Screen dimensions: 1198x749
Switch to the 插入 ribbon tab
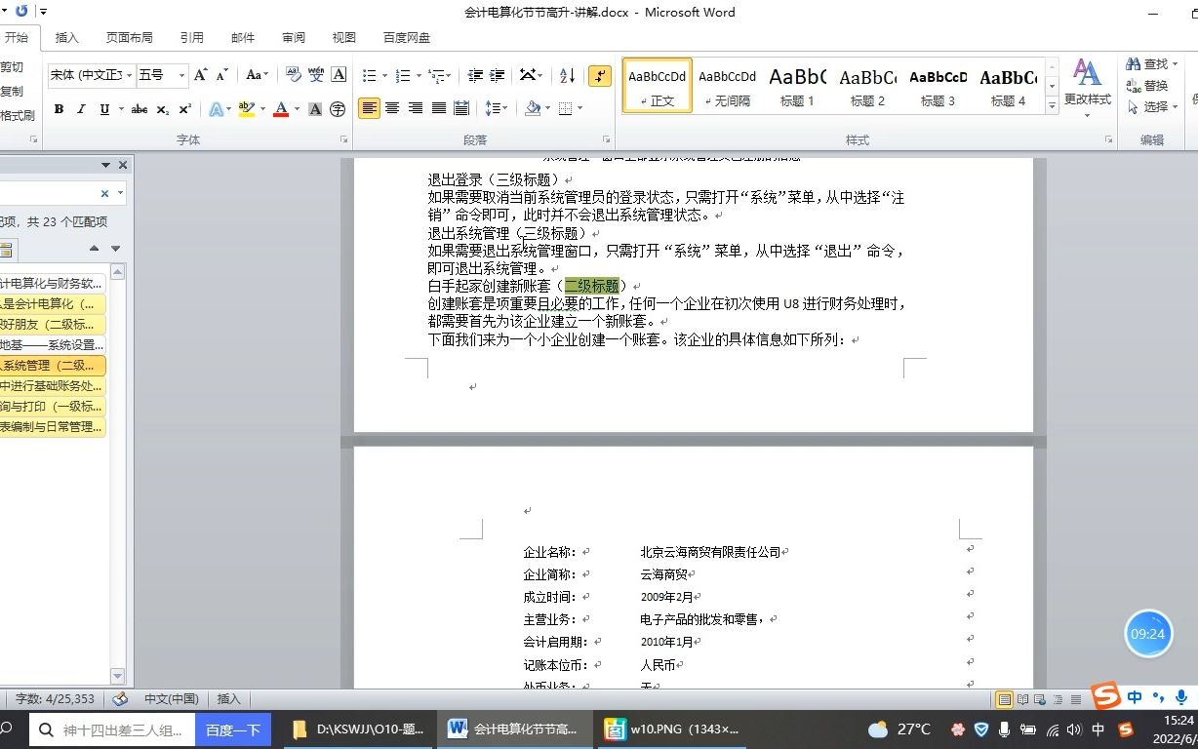(66, 36)
